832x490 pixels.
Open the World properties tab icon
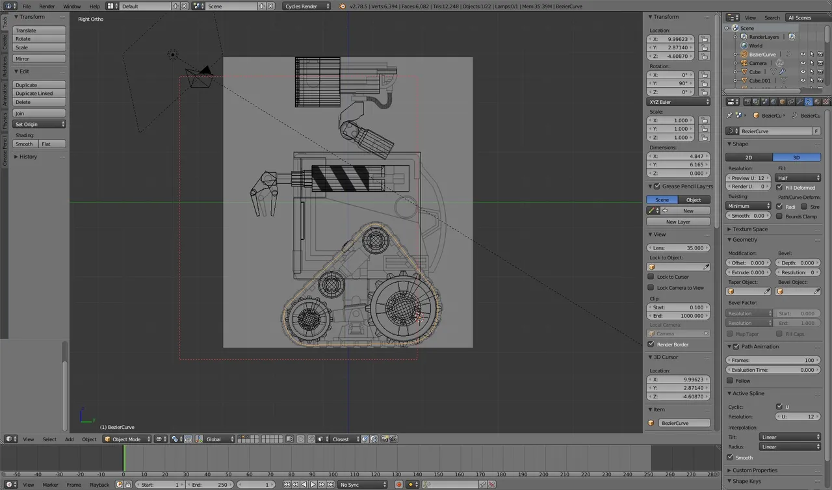pos(773,101)
